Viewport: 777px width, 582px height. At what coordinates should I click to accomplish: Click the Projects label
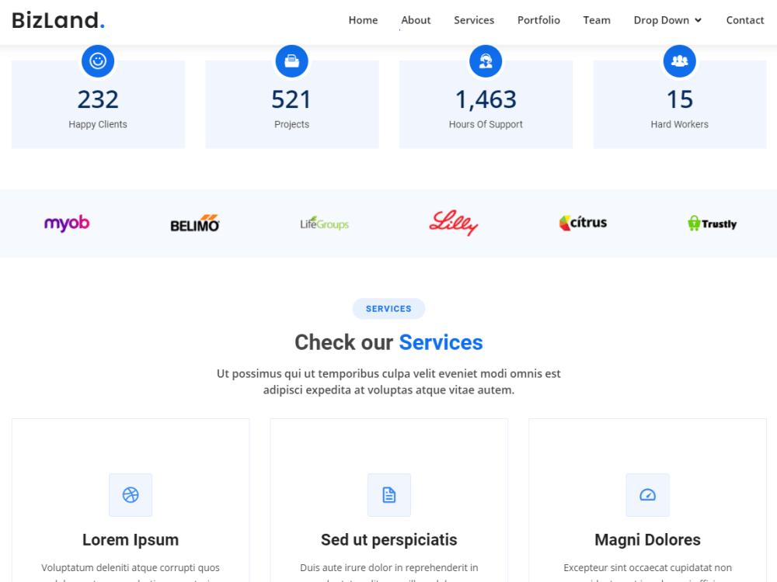click(291, 124)
